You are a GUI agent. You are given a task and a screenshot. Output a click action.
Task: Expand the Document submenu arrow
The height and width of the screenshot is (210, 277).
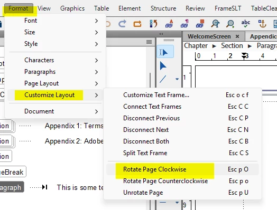coord(96,111)
